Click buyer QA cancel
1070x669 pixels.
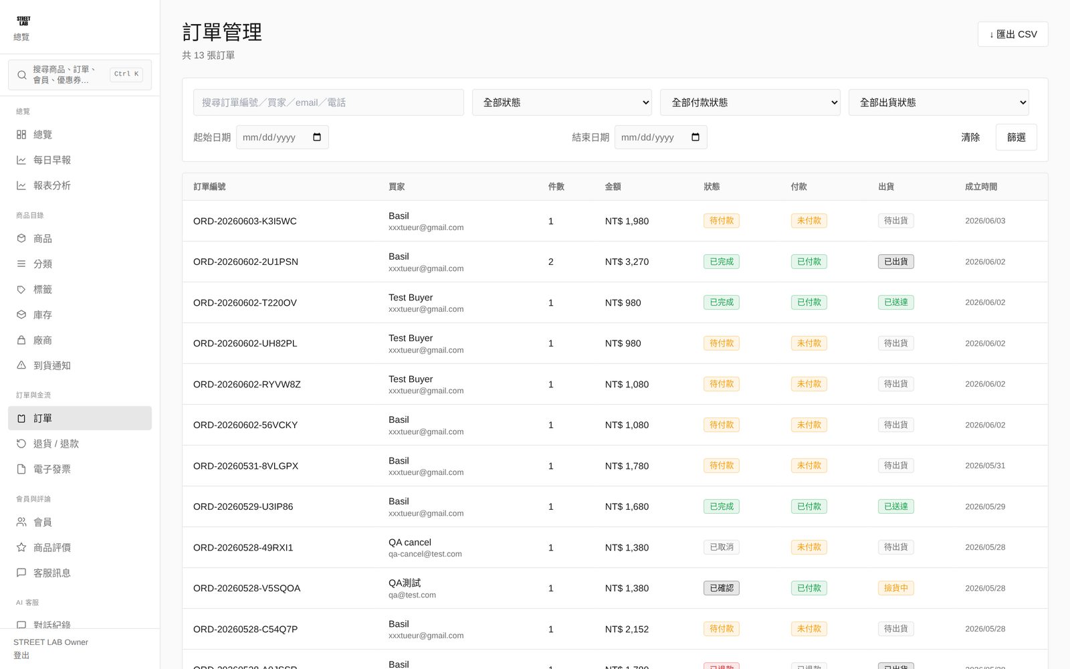tap(410, 542)
